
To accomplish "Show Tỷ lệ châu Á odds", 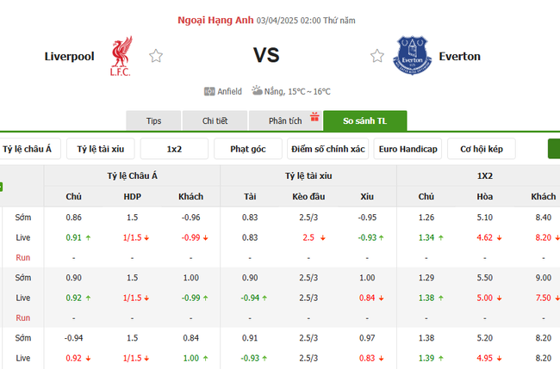I will [28, 149].
